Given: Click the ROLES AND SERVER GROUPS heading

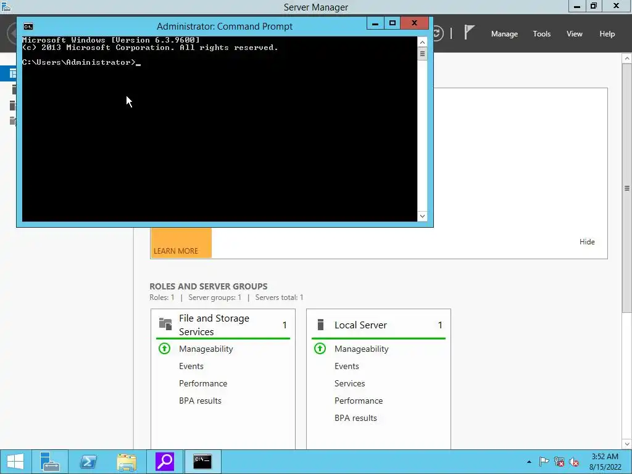Looking at the screenshot, I should [x=209, y=286].
